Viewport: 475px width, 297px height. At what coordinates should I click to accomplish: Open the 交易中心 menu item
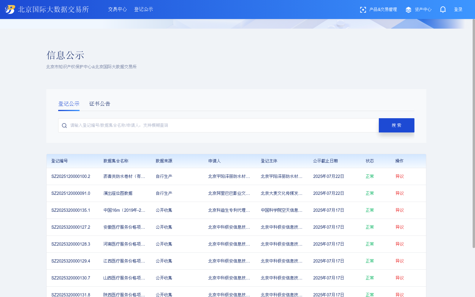[117, 9]
